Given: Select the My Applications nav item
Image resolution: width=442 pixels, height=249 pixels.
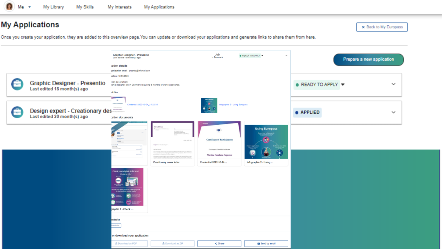Looking at the screenshot, I should (x=159, y=7).
